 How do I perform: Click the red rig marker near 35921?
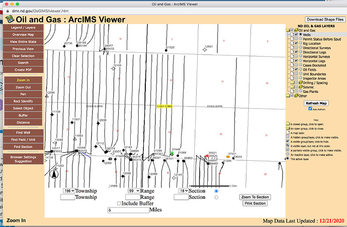click(x=207, y=156)
